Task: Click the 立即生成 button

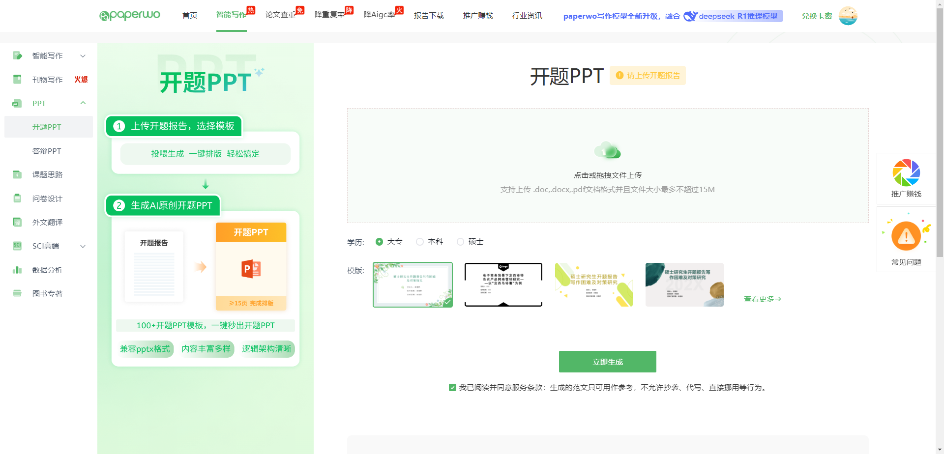Action: pyautogui.click(x=607, y=362)
